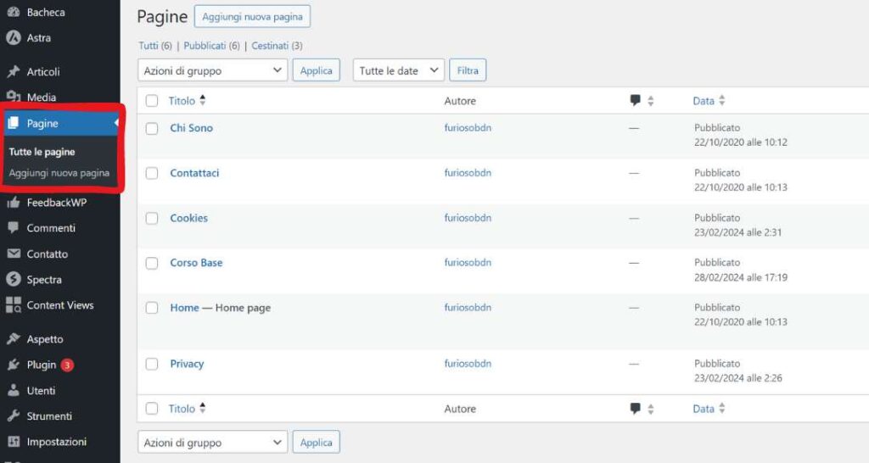This screenshot has height=463, width=869.
Task: Show the Cestinati filter link
Action: tap(270, 46)
